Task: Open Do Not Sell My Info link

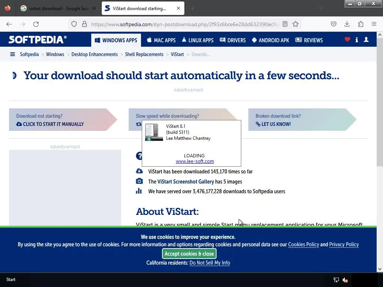Action: coord(209,263)
